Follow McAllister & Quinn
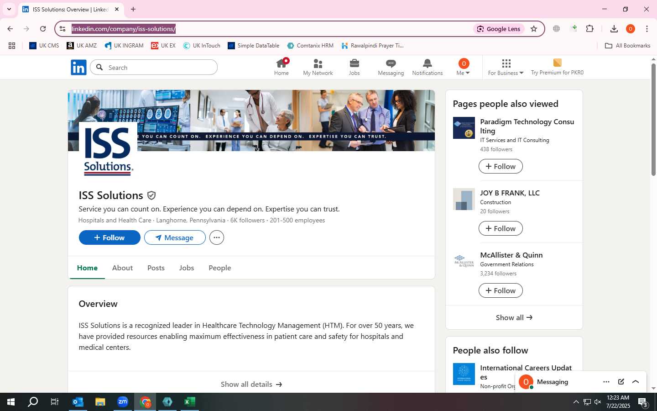Viewport: 657px width, 411px height. click(x=501, y=290)
